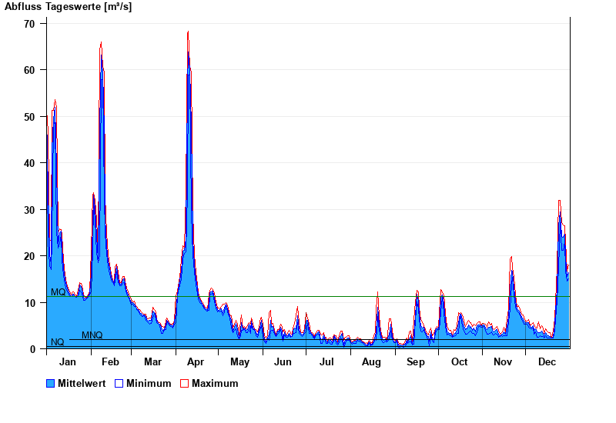Select the Dec month label
The image size is (616, 423).
tap(547, 361)
